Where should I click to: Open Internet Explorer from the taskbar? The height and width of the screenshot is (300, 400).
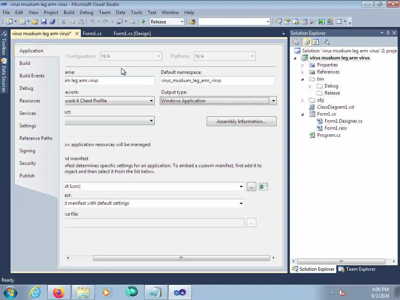click(35, 292)
